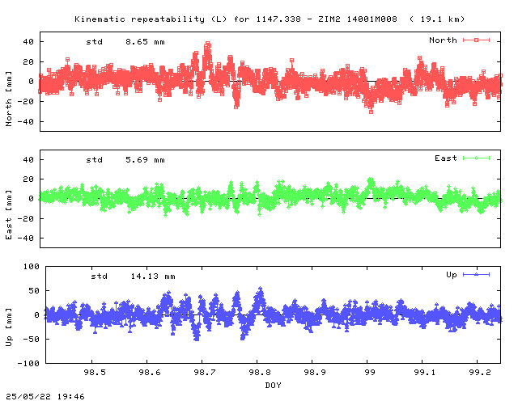Click the 98.5 tick label
The width and height of the screenshot is (518, 401).
coord(95,372)
